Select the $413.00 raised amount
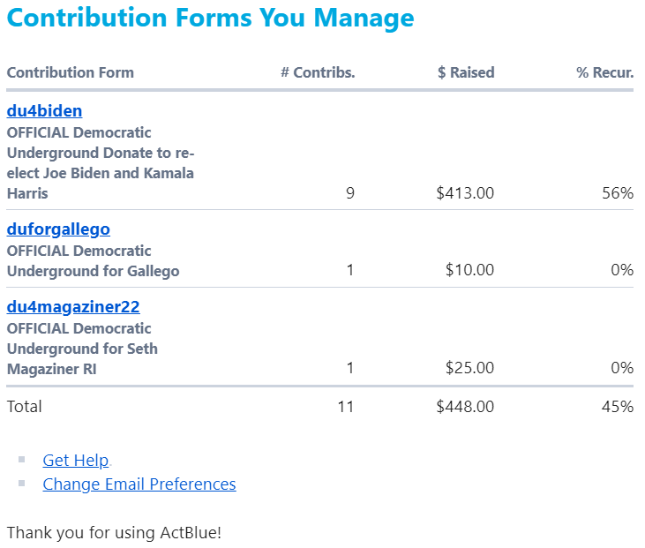 [x=465, y=193]
